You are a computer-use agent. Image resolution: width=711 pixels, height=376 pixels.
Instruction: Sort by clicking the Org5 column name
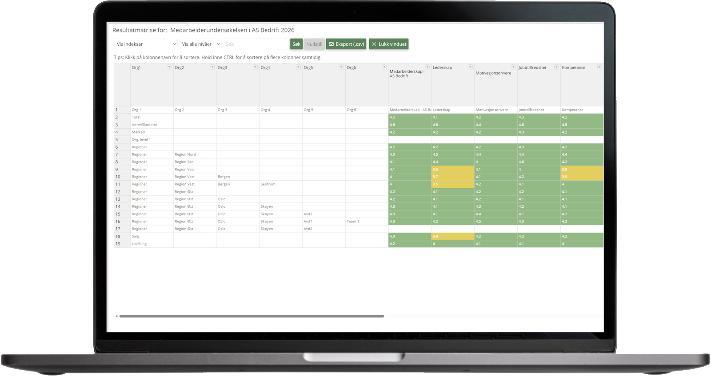308,67
